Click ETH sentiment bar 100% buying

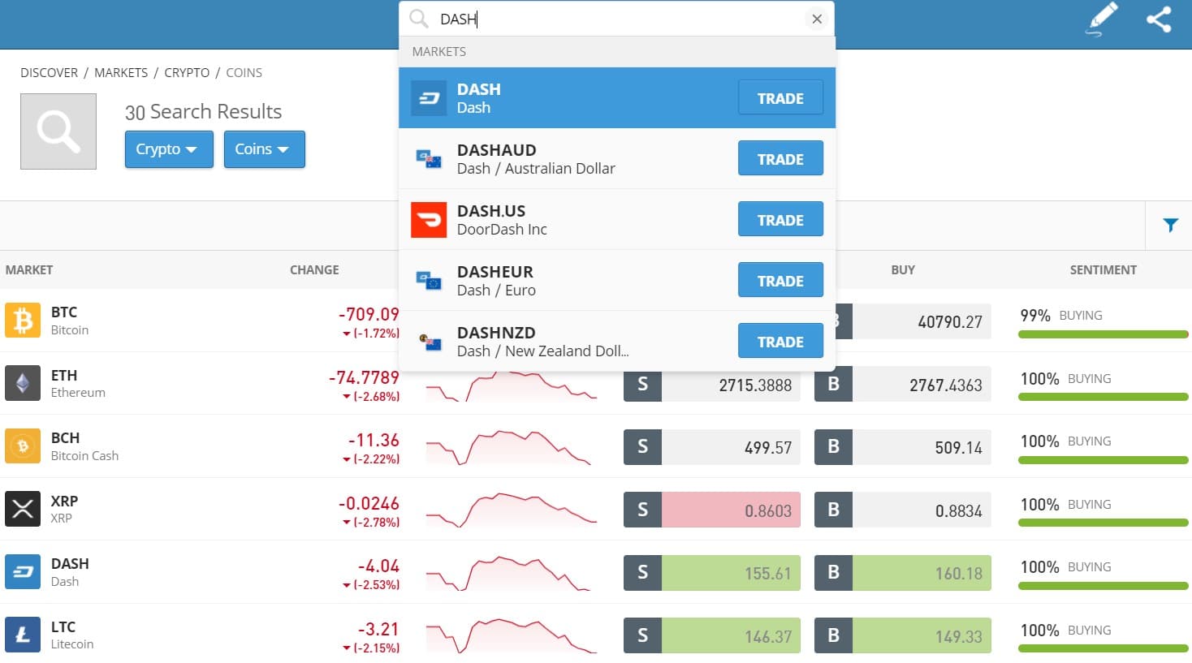click(1103, 397)
